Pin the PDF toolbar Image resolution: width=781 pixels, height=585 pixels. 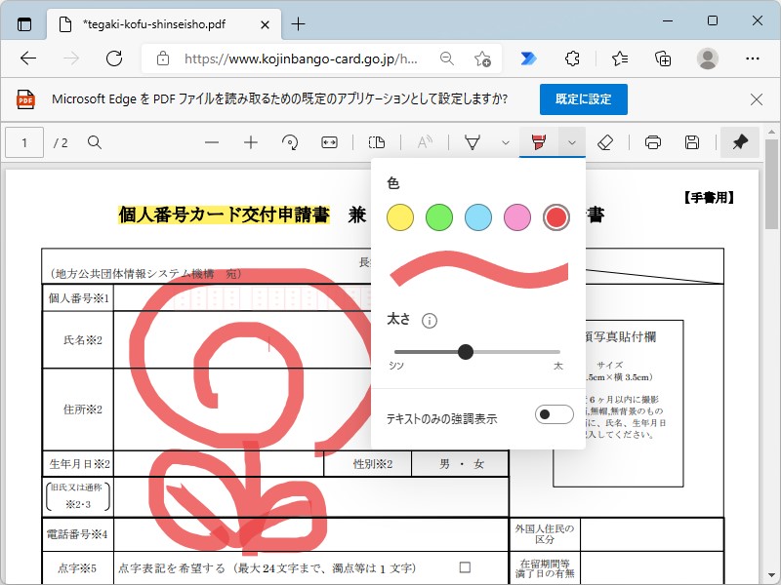[739, 142]
